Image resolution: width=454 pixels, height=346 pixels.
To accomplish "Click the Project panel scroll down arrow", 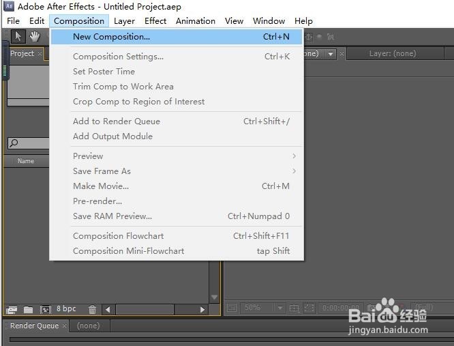I will click(x=214, y=298).
